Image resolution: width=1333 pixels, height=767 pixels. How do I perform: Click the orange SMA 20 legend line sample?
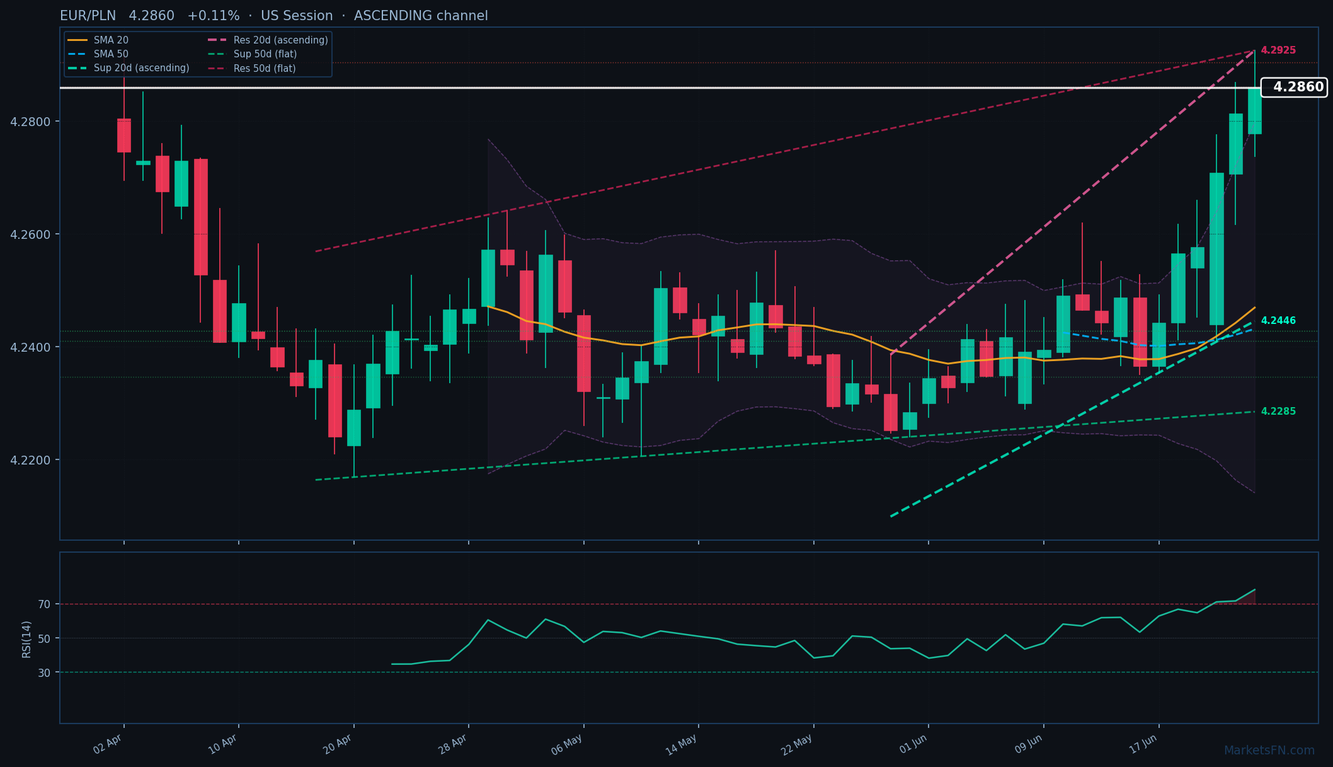click(77, 40)
